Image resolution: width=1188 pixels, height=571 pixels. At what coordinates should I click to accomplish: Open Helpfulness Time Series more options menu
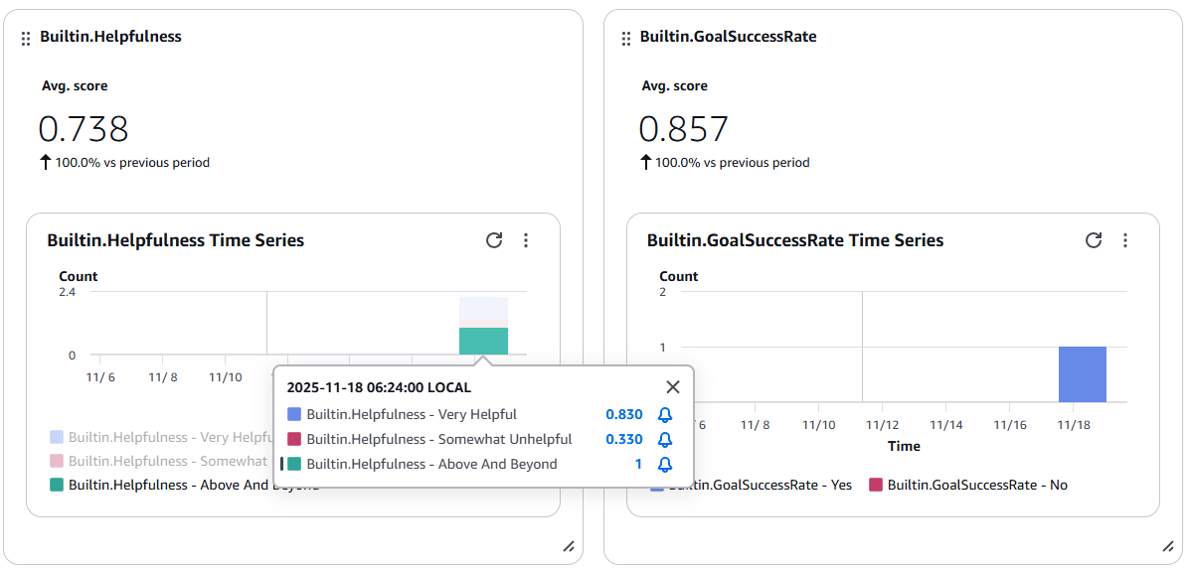click(526, 240)
